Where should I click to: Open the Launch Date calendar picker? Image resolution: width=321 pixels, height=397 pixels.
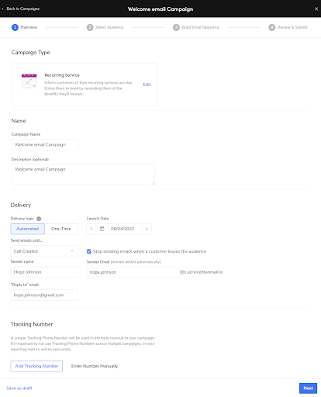pos(102,229)
